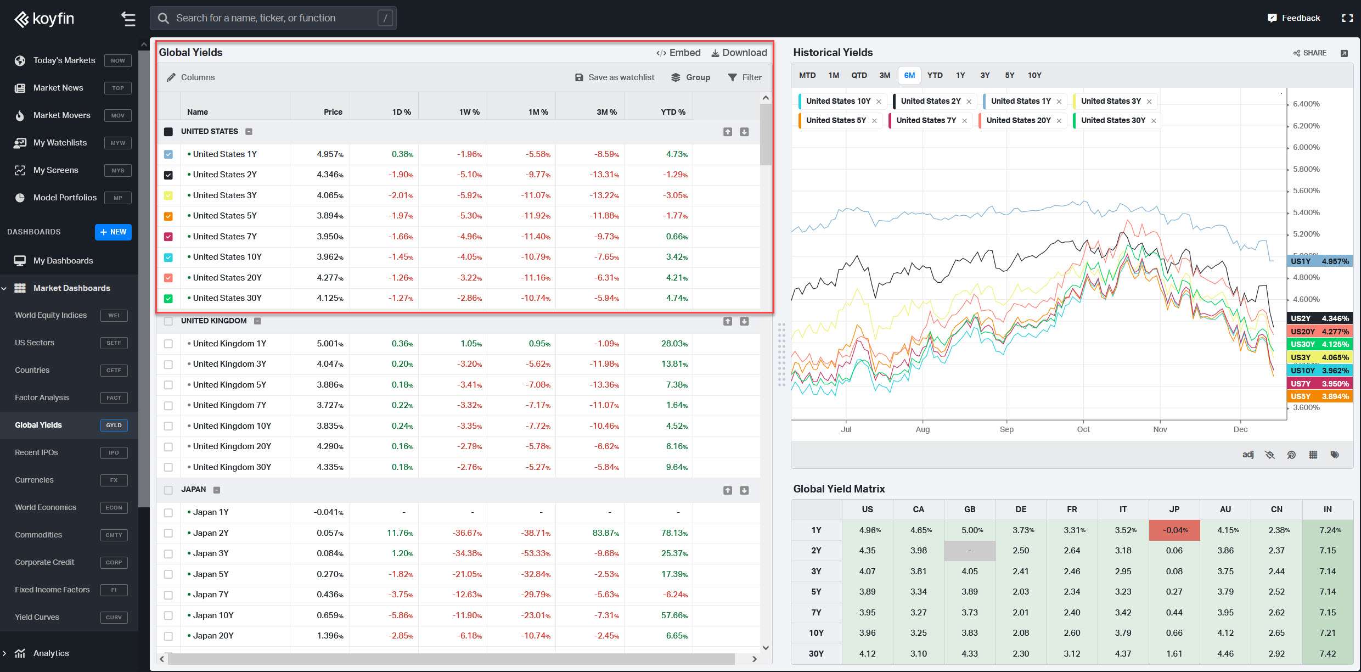The height and width of the screenshot is (672, 1361).
Task: Expand the Analytics section
Action: pos(4,653)
